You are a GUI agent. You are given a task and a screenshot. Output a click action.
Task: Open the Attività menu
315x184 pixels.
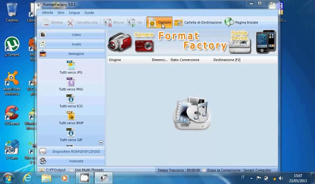[47, 13]
